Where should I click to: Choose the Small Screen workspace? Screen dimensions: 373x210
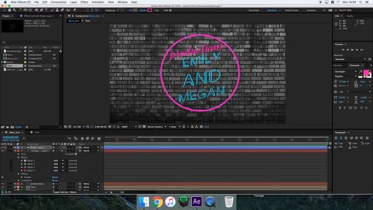[x=291, y=10]
